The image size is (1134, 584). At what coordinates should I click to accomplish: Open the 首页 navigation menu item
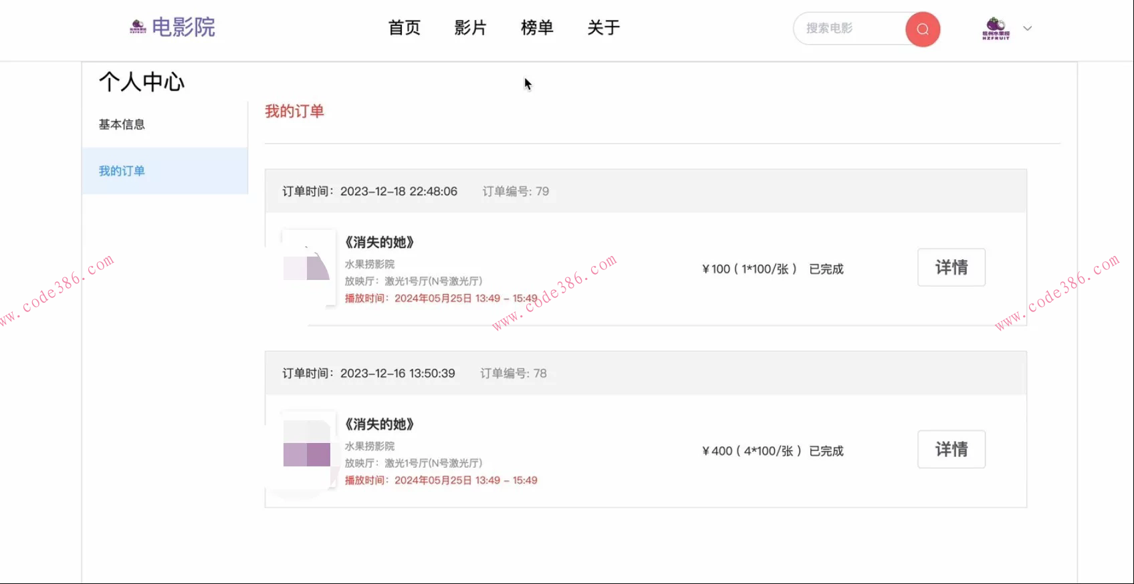coord(405,27)
